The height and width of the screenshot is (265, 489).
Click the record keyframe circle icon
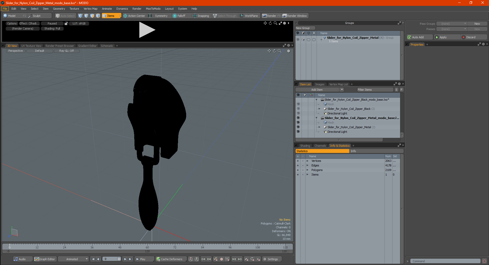pyautogui.click(x=222, y=259)
